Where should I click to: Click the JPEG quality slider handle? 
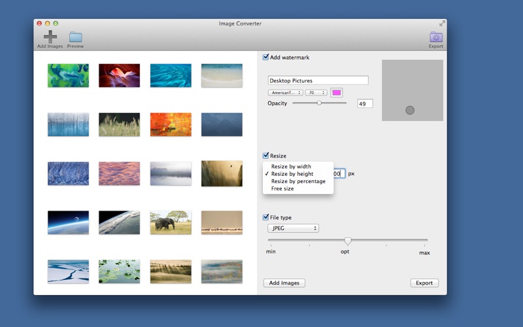pos(348,241)
